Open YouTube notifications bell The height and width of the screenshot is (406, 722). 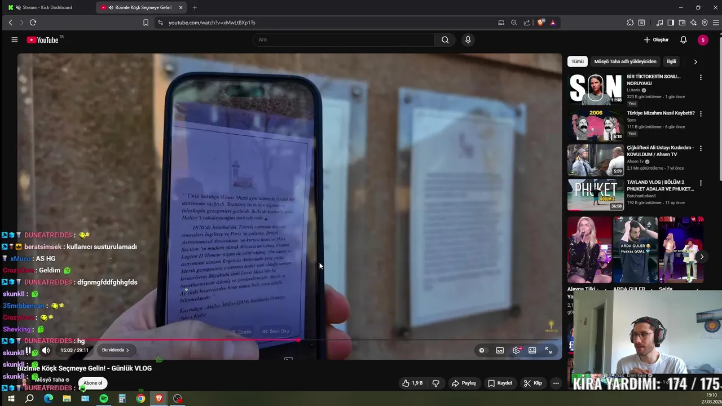coord(683,40)
